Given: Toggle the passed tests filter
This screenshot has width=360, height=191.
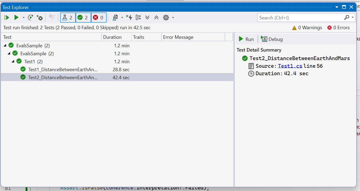Looking at the screenshot, I should tap(83, 18).
